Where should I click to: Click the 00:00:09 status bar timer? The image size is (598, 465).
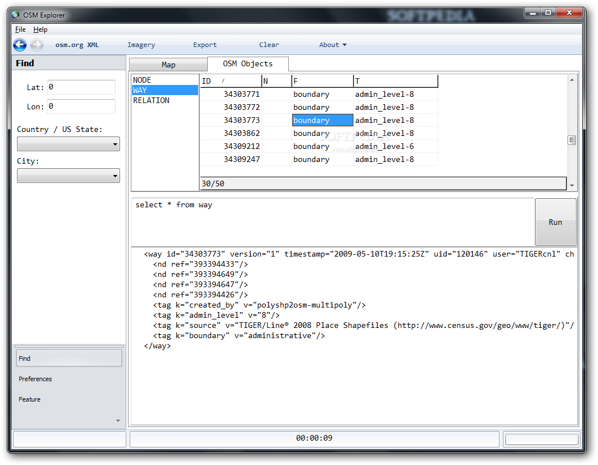(x=314, y=438)
